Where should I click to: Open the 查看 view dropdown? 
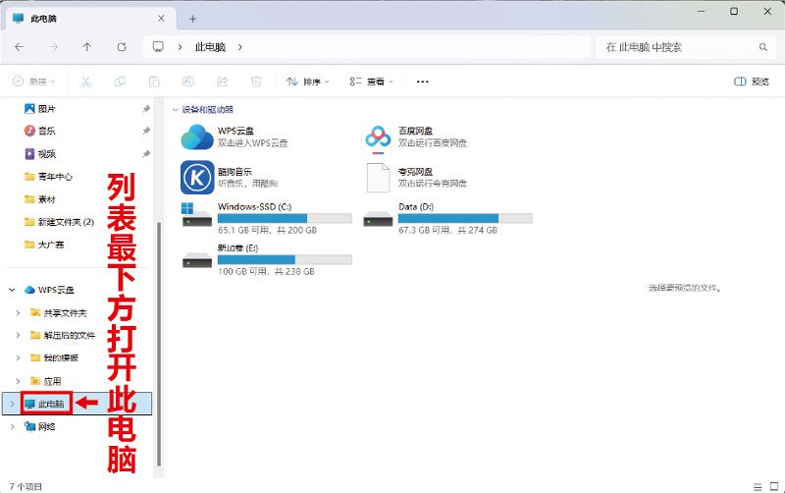click(x=371, y=82)
